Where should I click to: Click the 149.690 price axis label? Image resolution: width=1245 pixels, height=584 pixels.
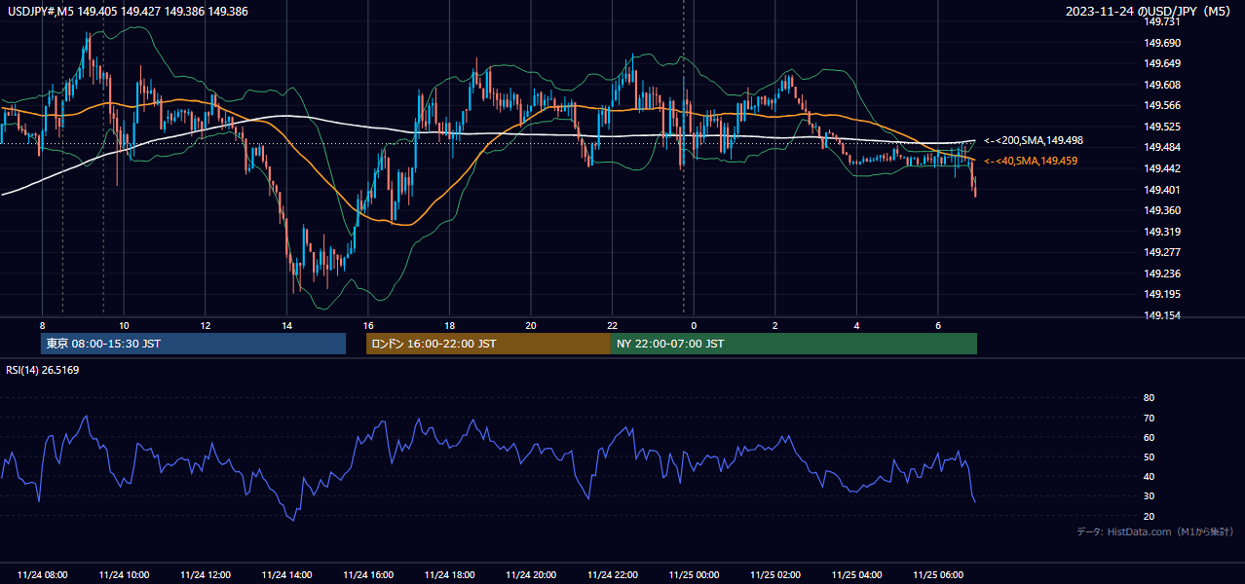point(1163,43)
